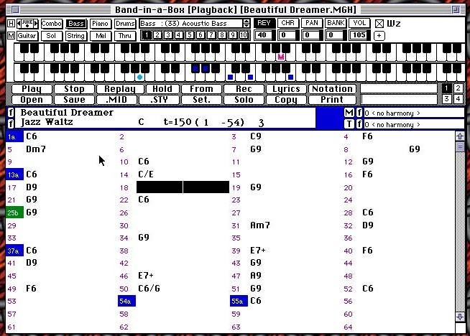Click the window zoom box in title bar

(456, 10)
